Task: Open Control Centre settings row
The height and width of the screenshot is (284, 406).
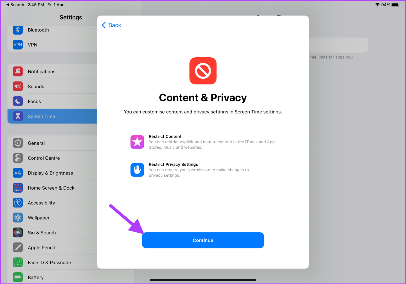Action: pyautogui.click(x=52, y=158)
